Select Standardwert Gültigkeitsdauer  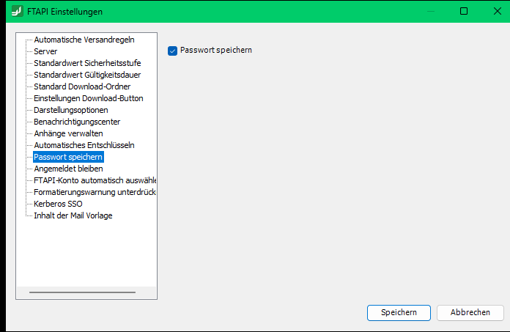(x=87, y=75)
